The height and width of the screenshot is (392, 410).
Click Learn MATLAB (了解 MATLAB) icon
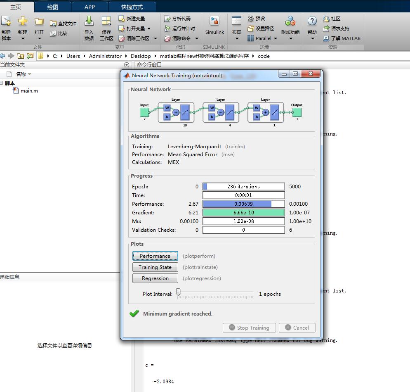pos(326,38)
